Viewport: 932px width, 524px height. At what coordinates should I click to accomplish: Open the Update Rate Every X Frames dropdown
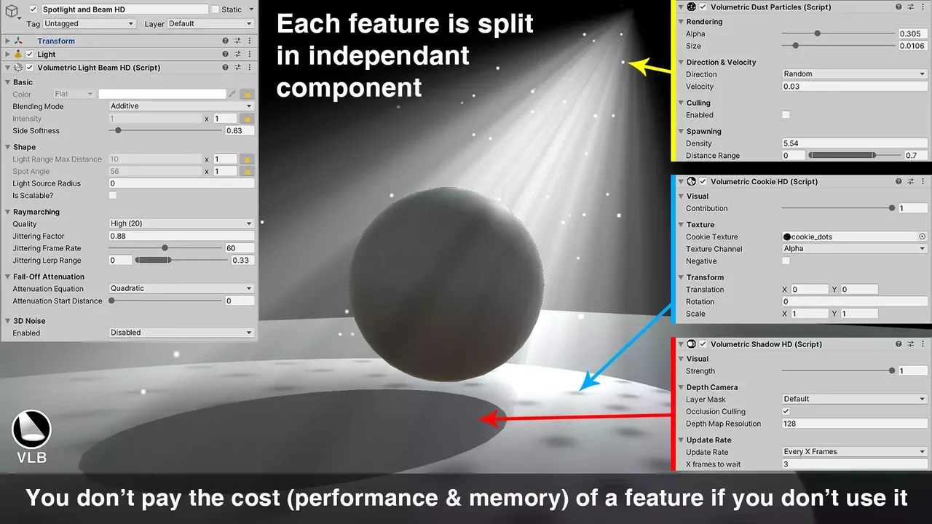[x=855, y=452]
